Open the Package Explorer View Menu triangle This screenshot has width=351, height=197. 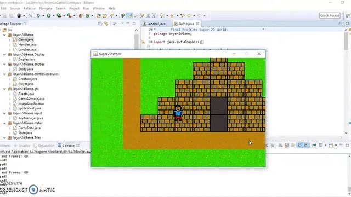coord(122,23)
